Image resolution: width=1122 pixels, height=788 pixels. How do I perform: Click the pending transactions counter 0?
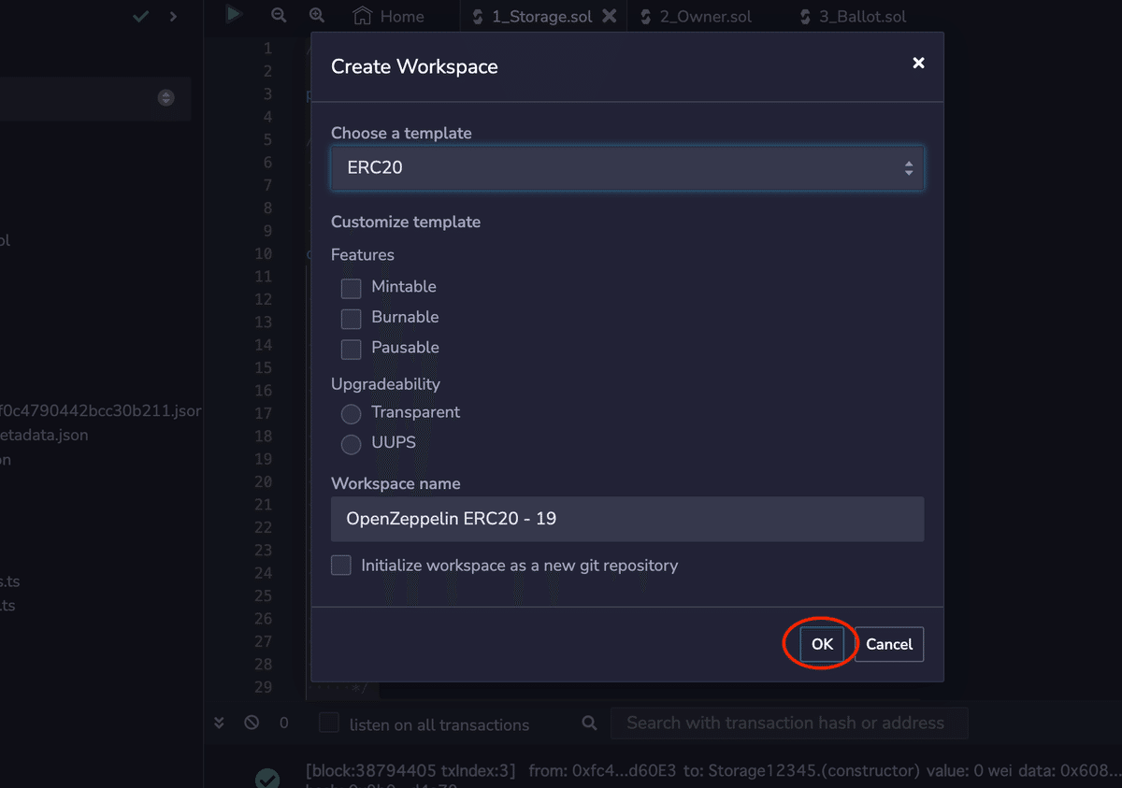pyautogui.click(x=284, y=723)
